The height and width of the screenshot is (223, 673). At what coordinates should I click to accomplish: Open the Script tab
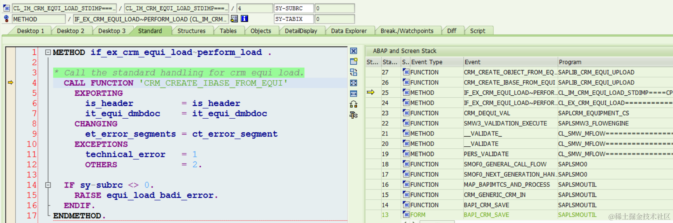(477, 31)
